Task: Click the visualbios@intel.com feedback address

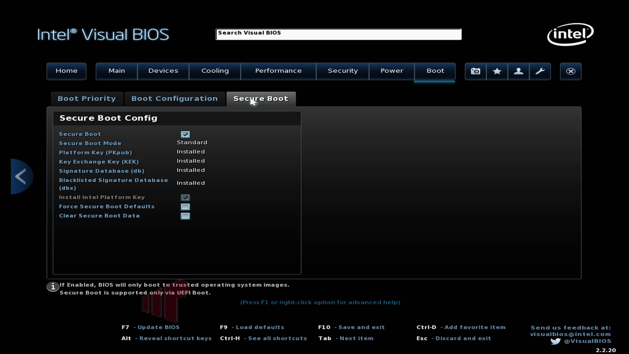Action: point(570,334)
